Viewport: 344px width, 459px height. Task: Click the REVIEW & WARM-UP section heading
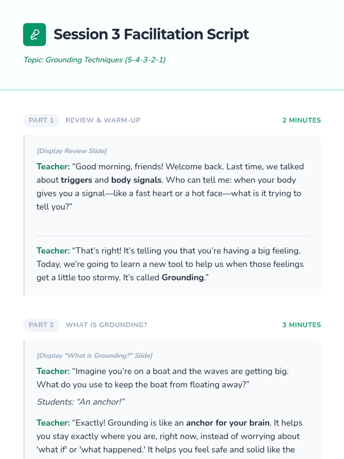coord(103,120)
